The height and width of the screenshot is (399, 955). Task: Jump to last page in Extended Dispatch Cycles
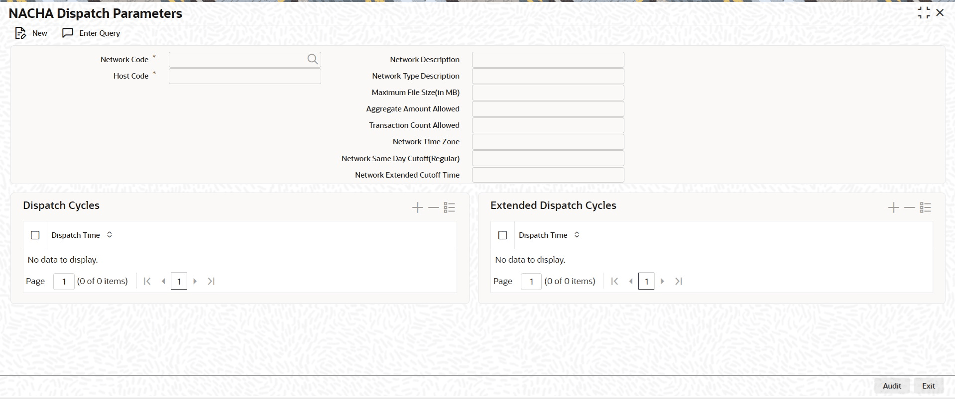678,282
